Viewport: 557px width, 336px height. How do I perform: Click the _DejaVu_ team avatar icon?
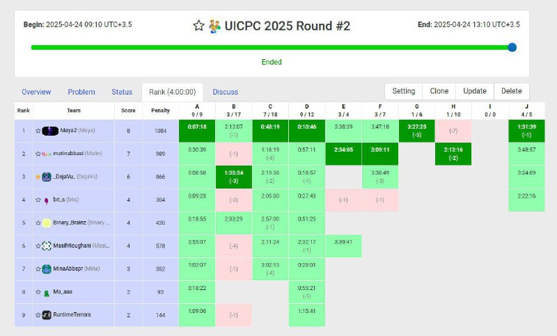point(47,177)
